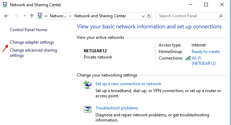Click the Internet access type value
Image resolution: width=231 pixels, height=125 pixels.
point(198,45)
